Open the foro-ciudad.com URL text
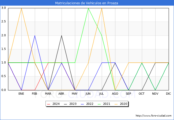The image size is (174, 120). pos(154,116)
